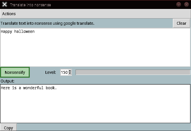This screenshot has width=191, height=131.
Task: Click the 'Output:' label
Action: coord(8,81)
